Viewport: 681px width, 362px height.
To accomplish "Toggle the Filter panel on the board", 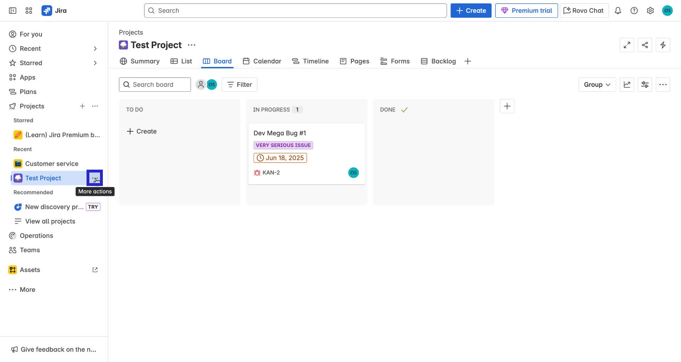I will [x=239, y=84].
